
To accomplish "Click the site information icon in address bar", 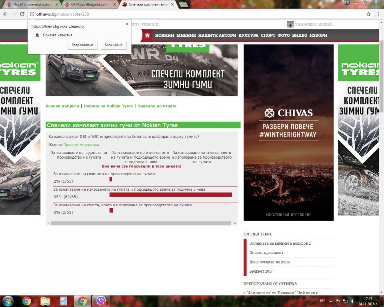I will 32,14.
